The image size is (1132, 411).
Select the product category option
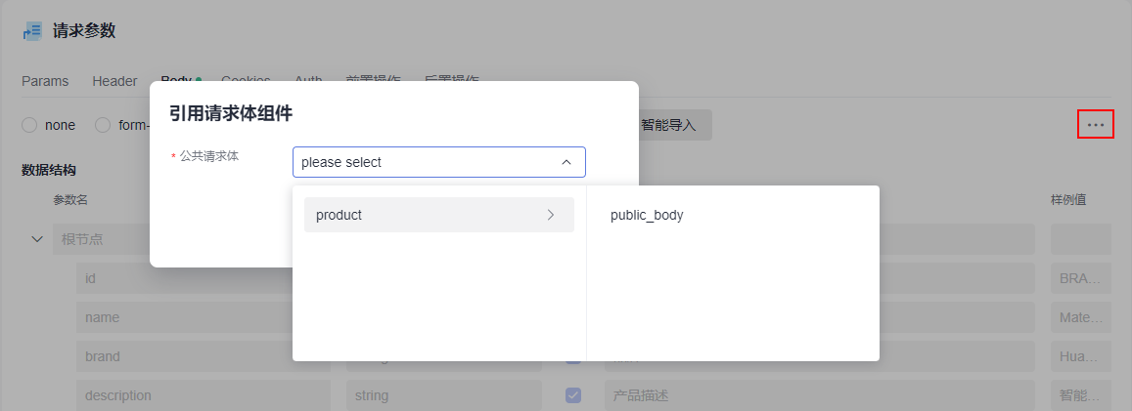point(439,215)
